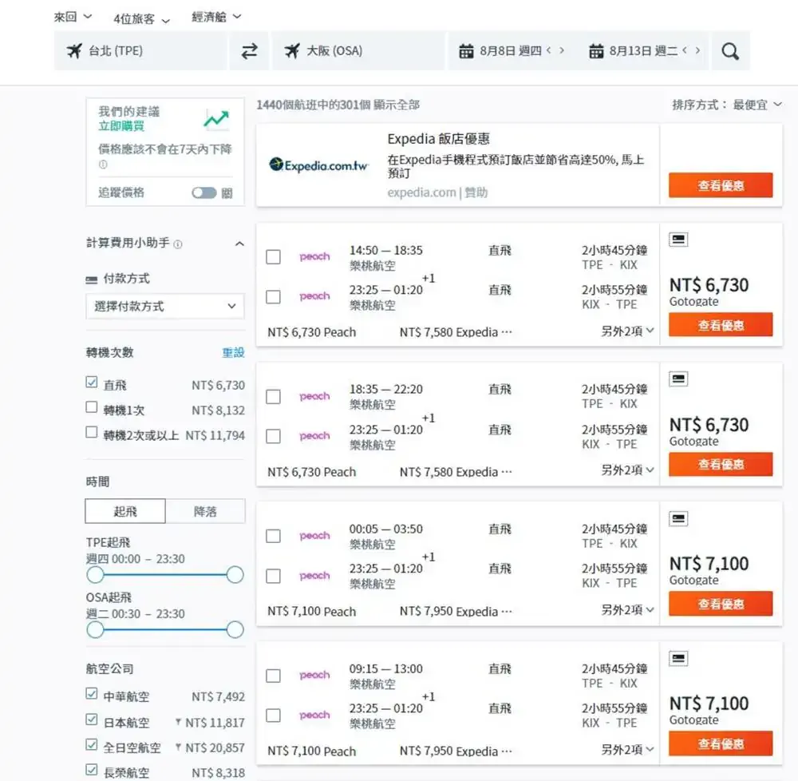This screenshot has height=781, width=798.
Task: Click info icon beside 計算費用小助手
Action: (178, 244)
